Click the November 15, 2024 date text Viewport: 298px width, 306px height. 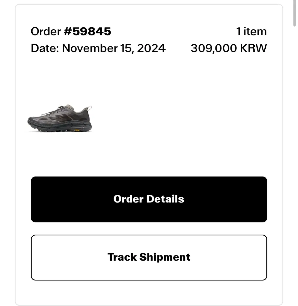tap(114, 48)
